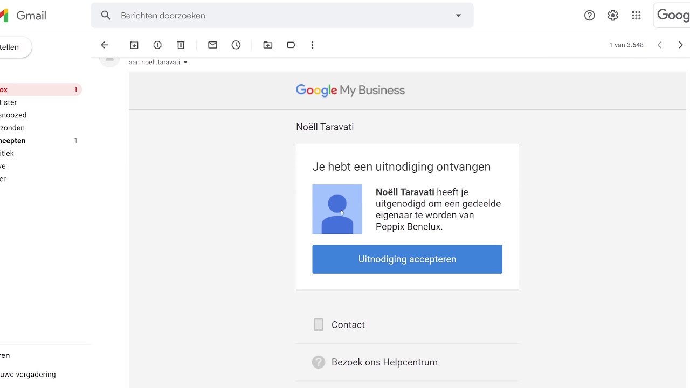Click the search magnifier icon
Image resolution: width=690 pixels, height=388 pixels.
106,16
